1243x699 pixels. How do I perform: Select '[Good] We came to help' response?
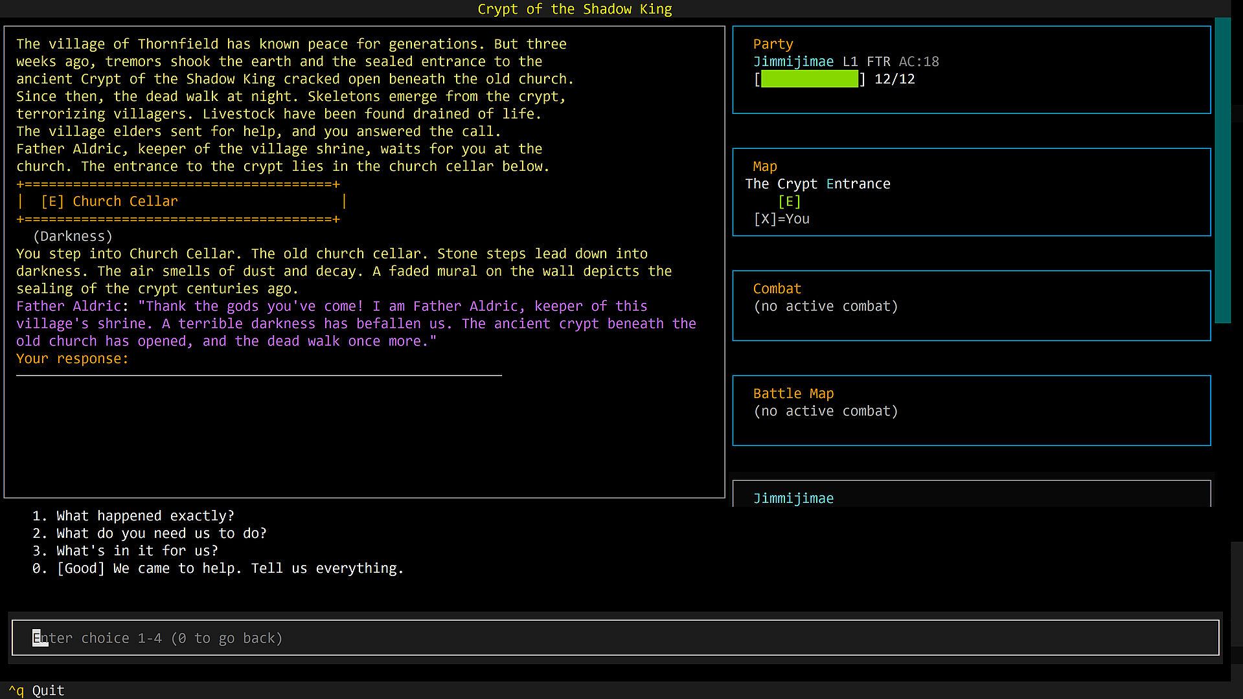pyautogui.click(x=229, y=568)
